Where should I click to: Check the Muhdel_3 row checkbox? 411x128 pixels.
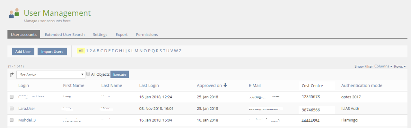tap(12, 120)
